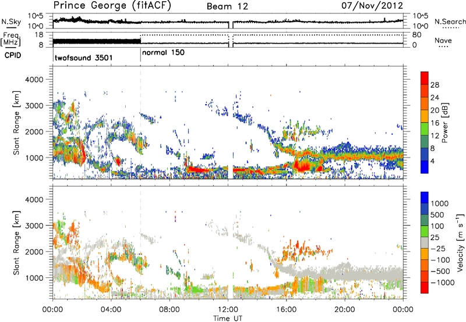Pick the grey -25 to 25 velocity swatch

(425, 242)
